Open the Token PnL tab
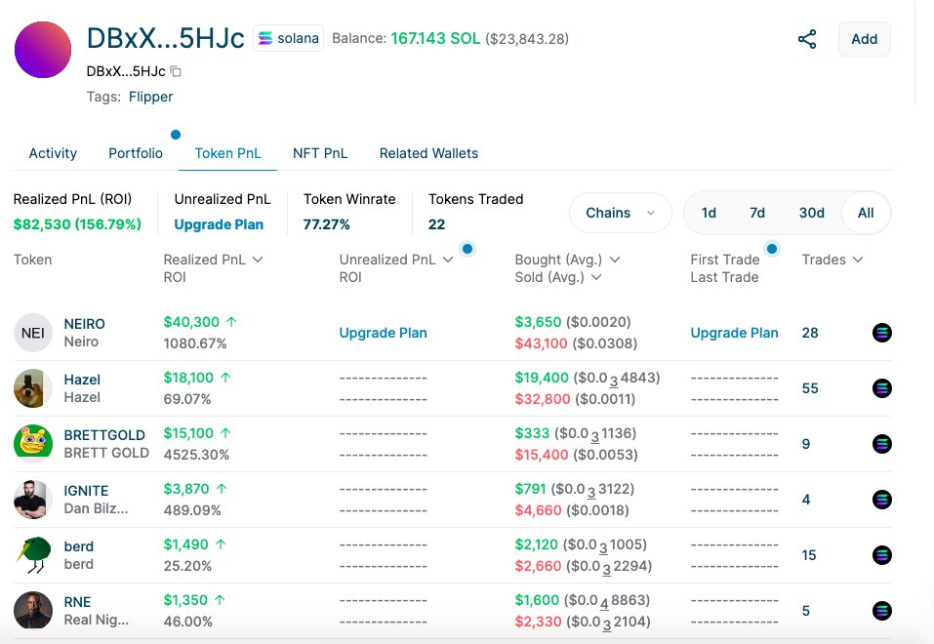 click(227, 153)
